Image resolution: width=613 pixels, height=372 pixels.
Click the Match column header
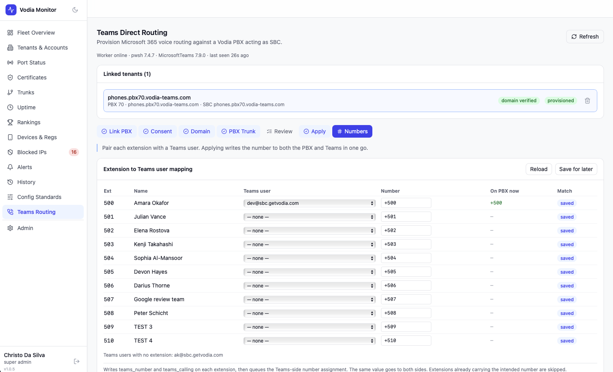point(565,191)
